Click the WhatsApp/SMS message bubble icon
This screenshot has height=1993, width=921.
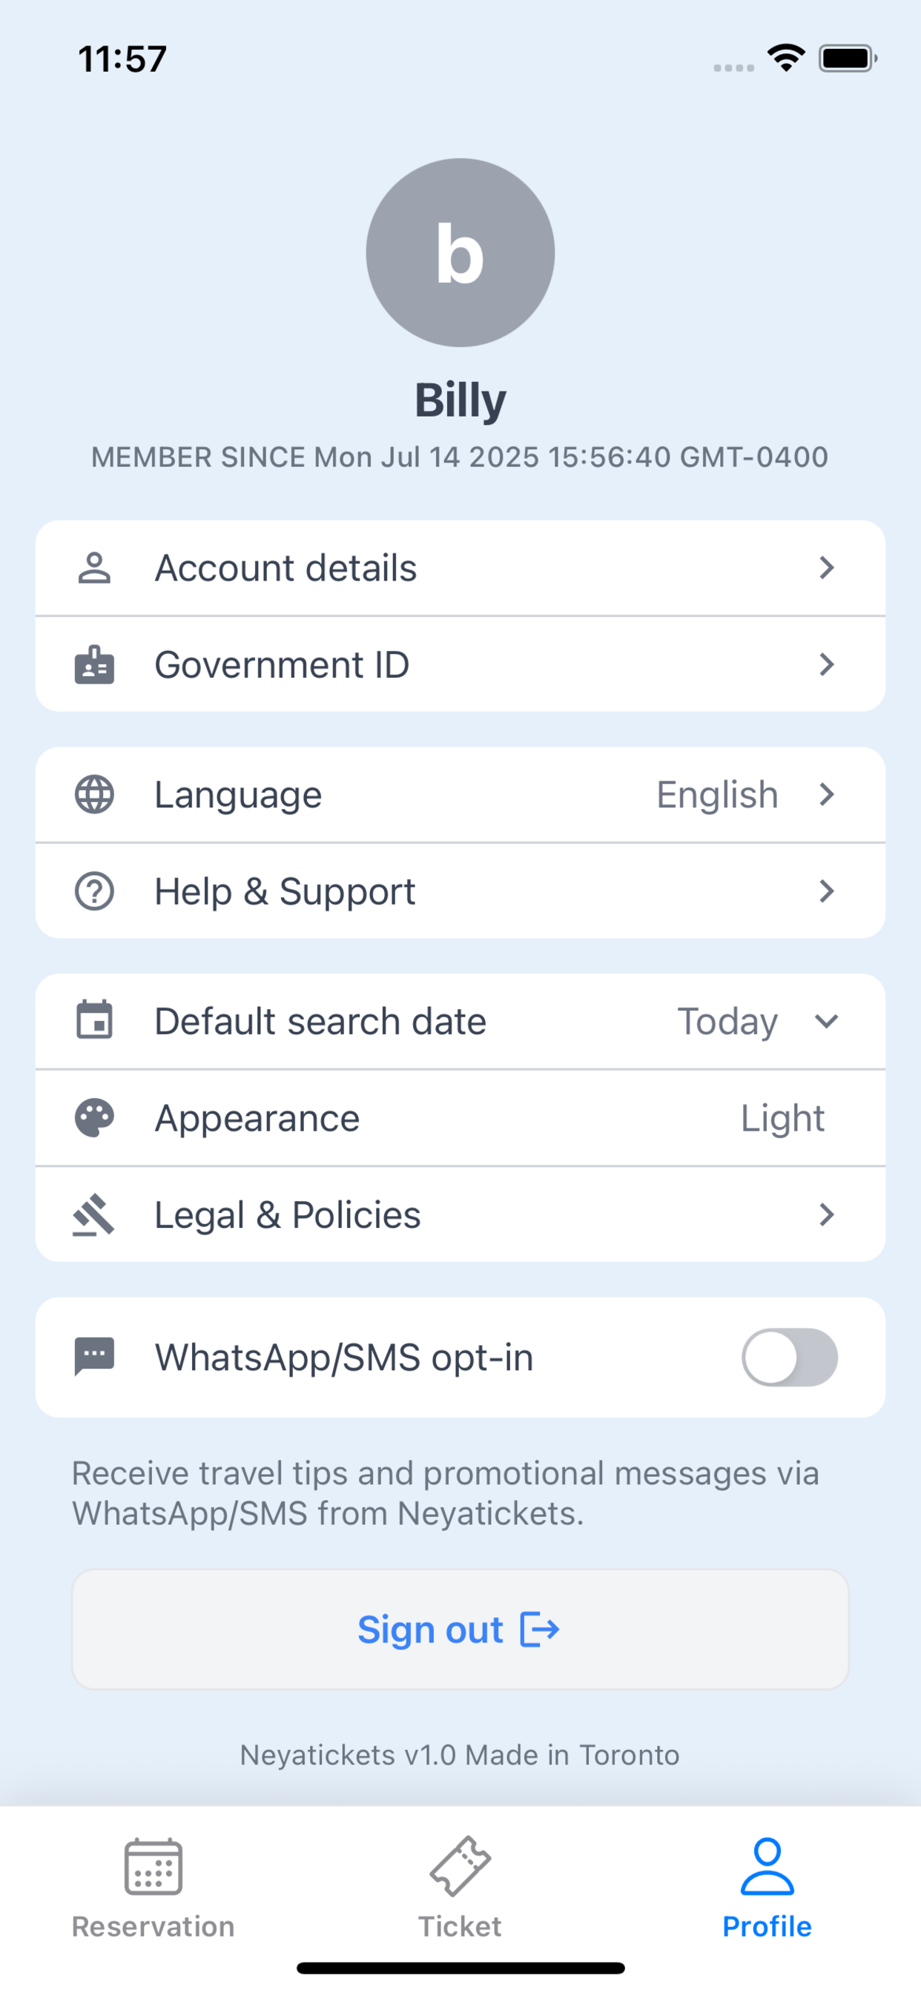tap(93, 1357)
